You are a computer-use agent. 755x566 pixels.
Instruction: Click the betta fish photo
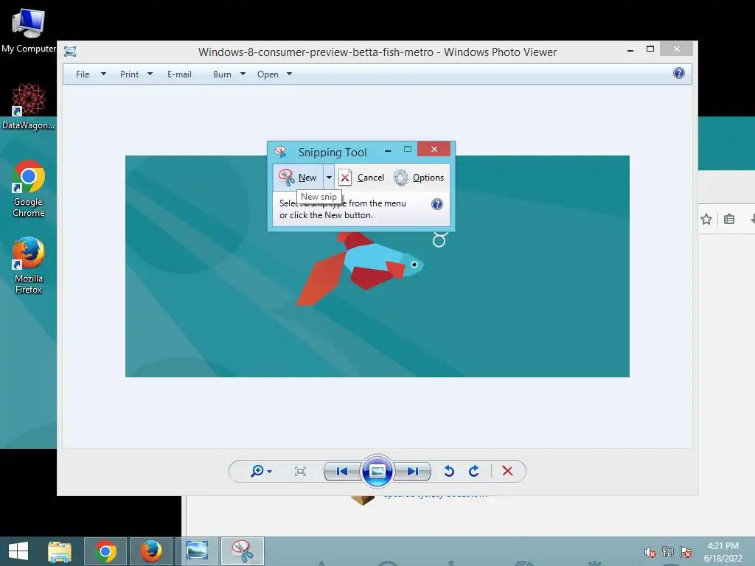(377, 266)
